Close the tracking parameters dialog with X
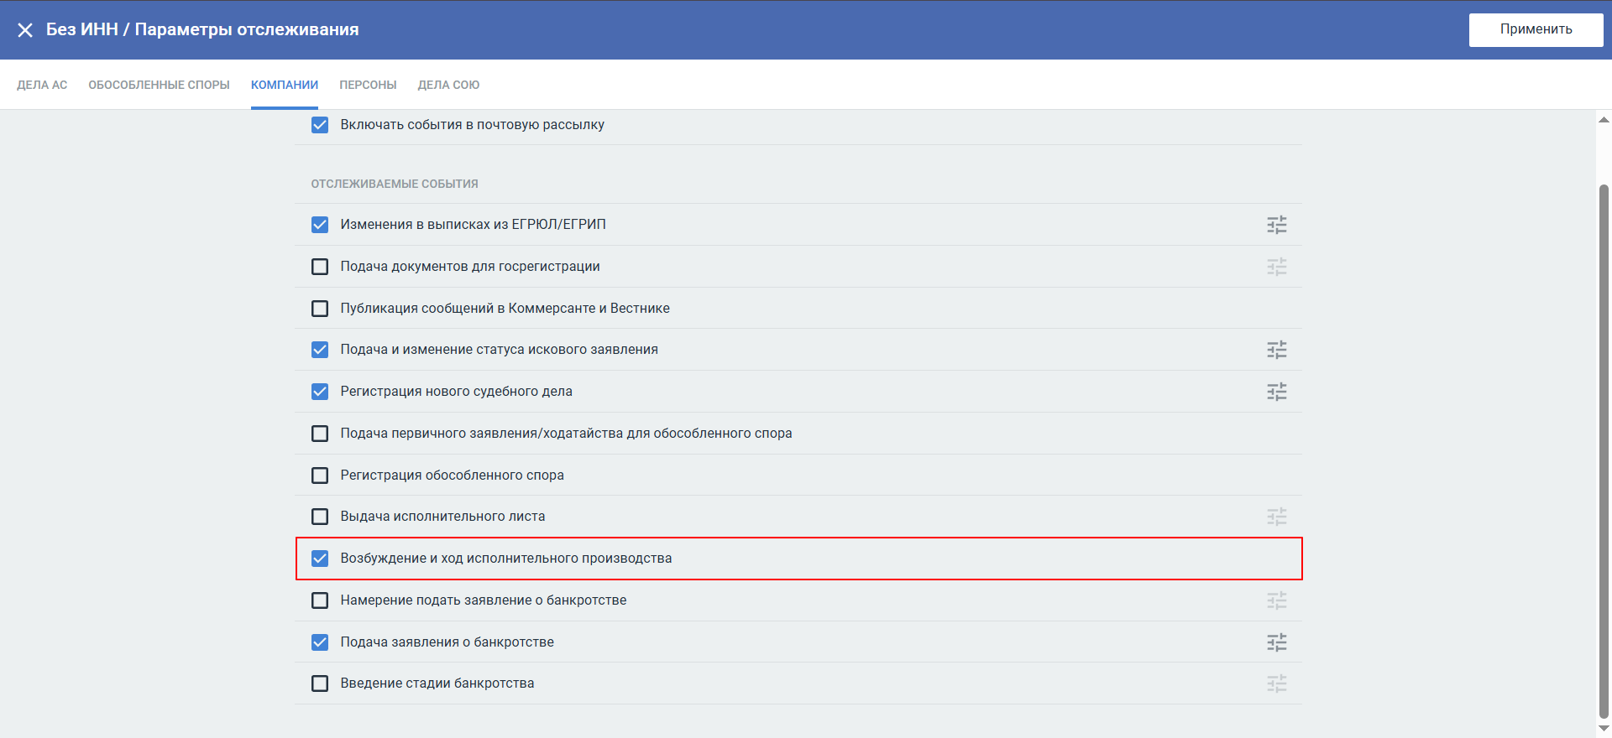The width and height of the screenshot is (1612, 738). (x=25, y=30)
